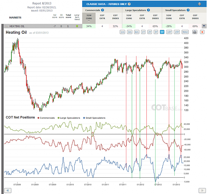Print the Heating Oil chart

[195, 32]
